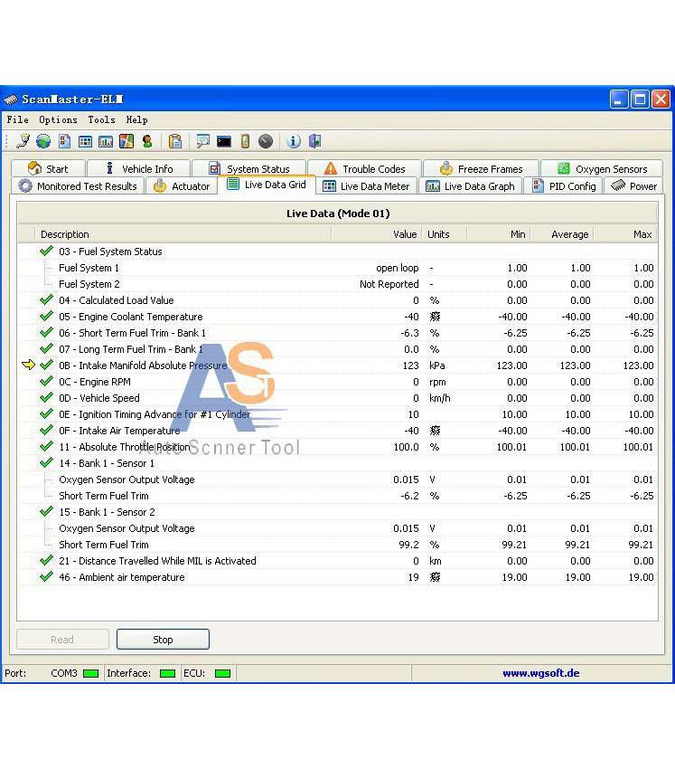Toggle checkmark for 0C - Engine RPM
675x769 pixels.
coord(46,381)
